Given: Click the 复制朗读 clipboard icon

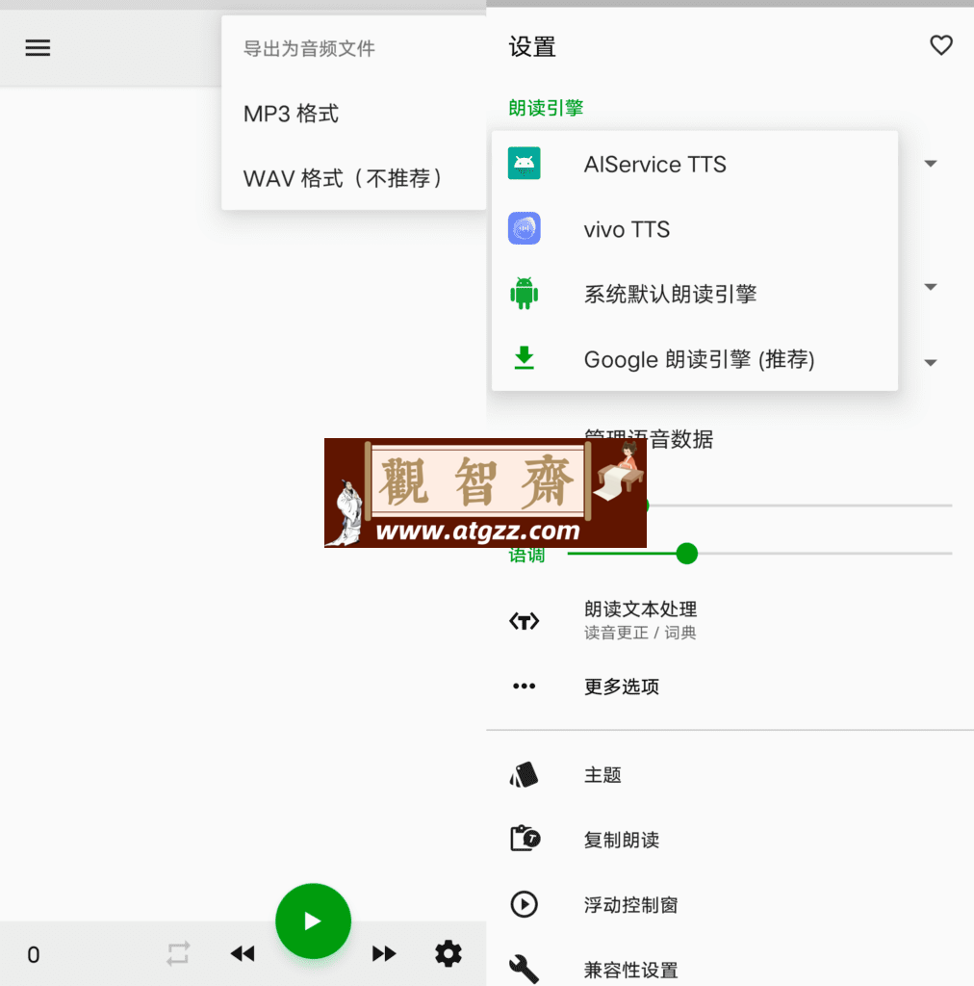Looking at the screenshot, I should pos(525,839).
